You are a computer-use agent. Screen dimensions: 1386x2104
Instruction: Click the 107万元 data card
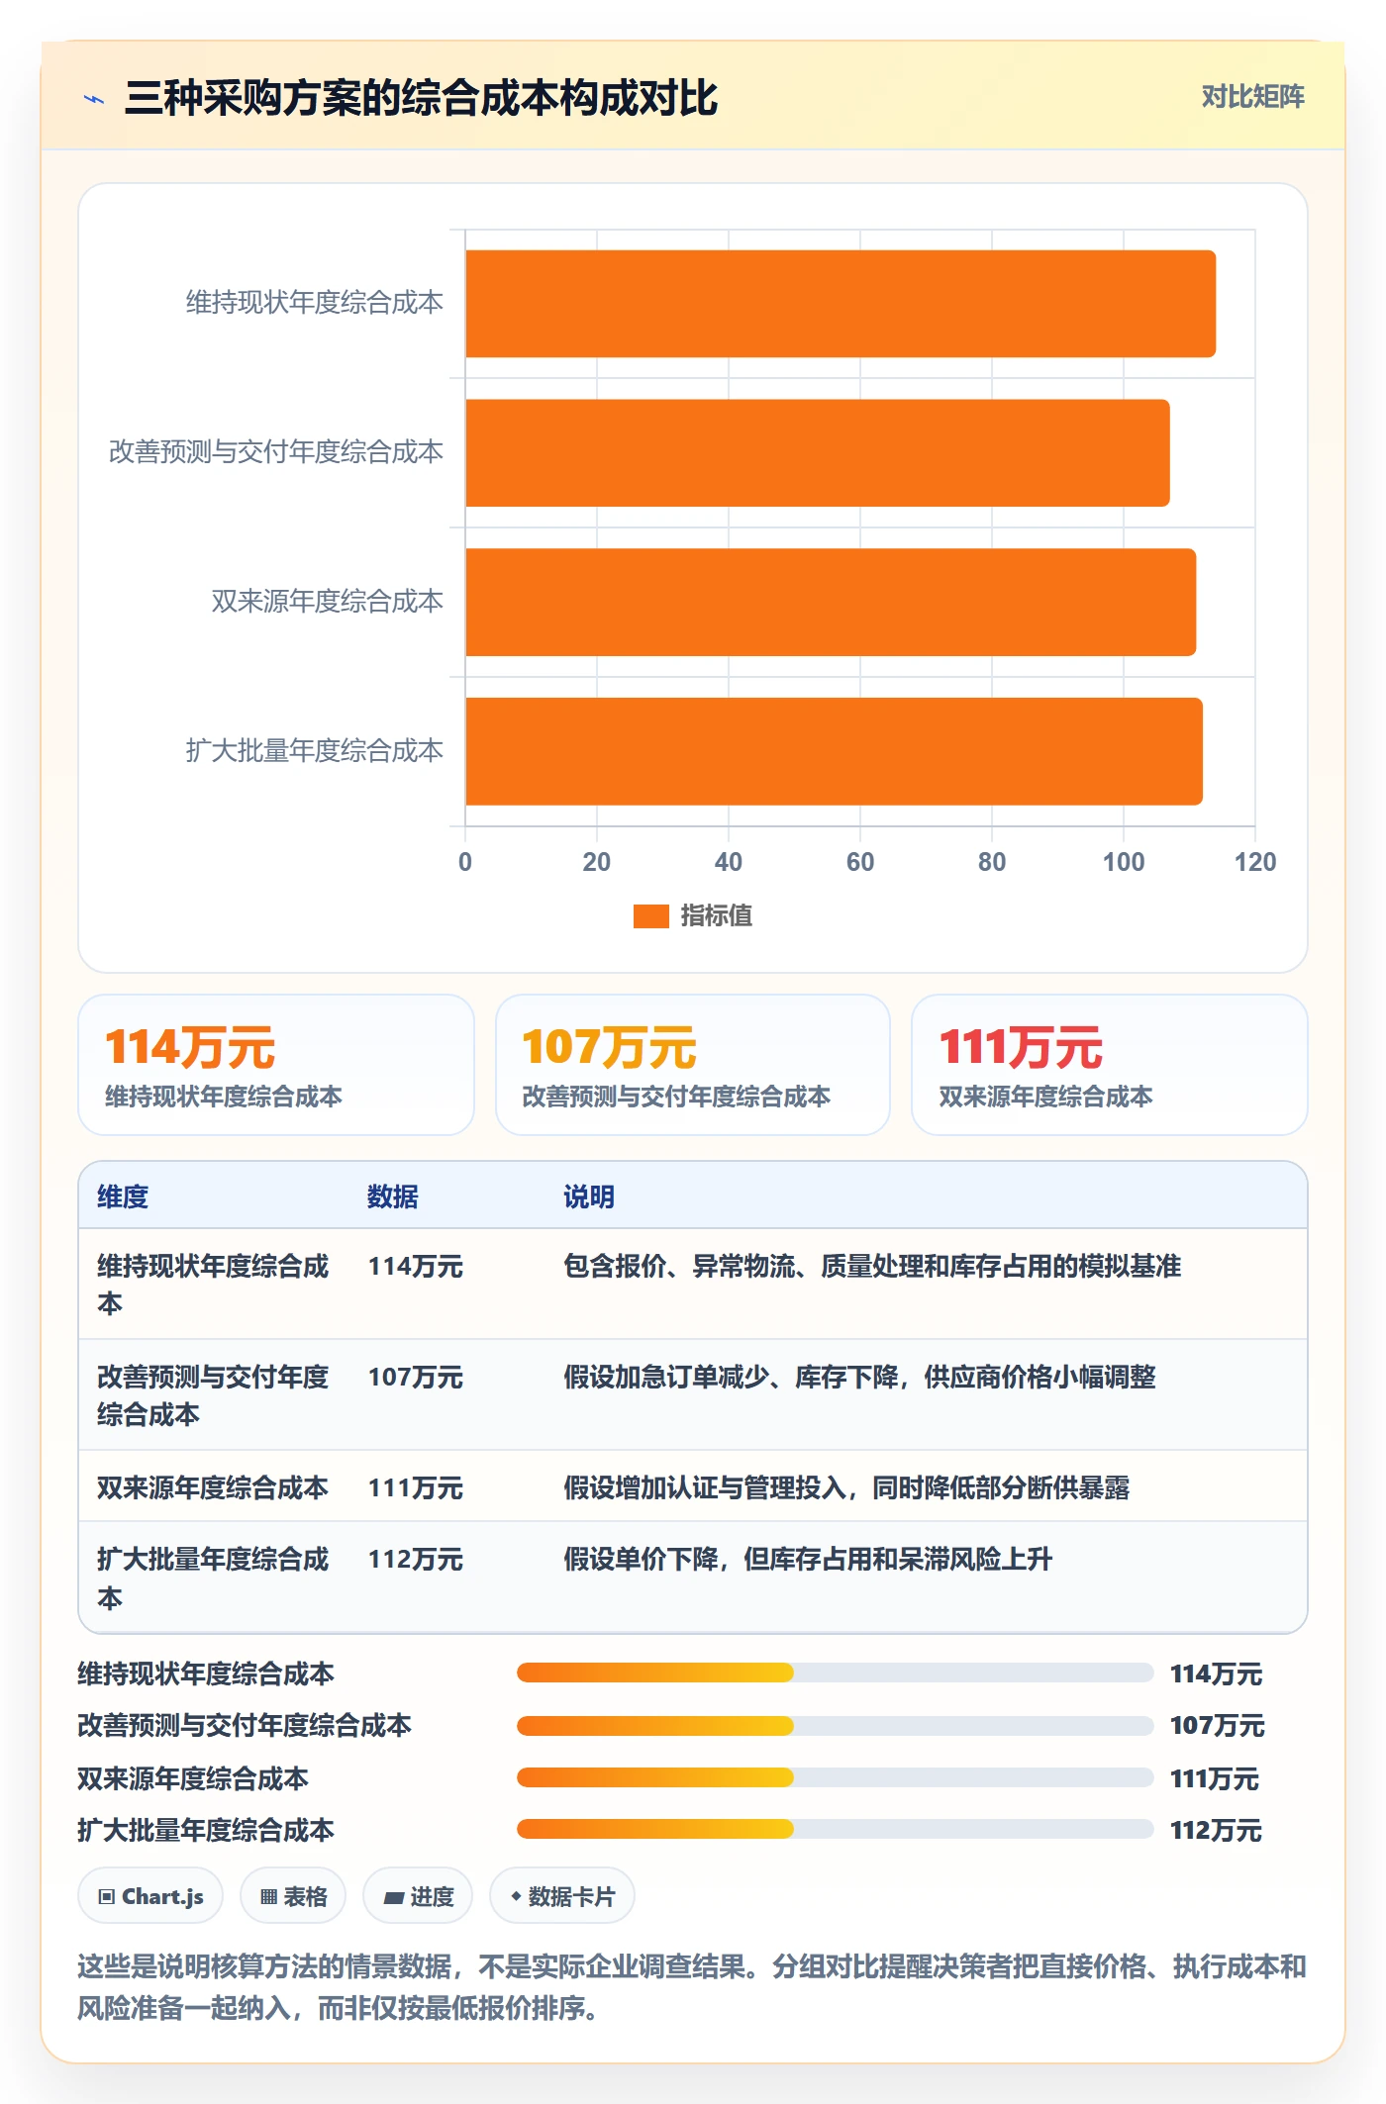(x=693, y=1065)
